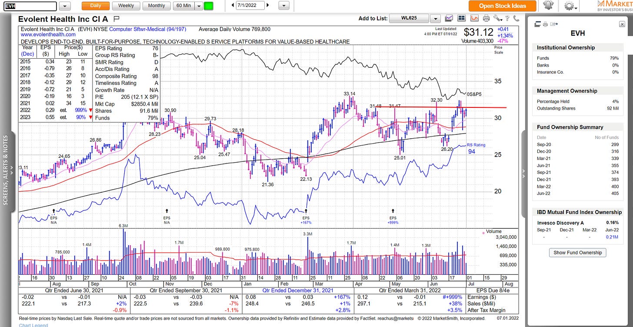Open the orange pattern recognition icon
The width and height of the screenshot is (633, 327).
474,18
